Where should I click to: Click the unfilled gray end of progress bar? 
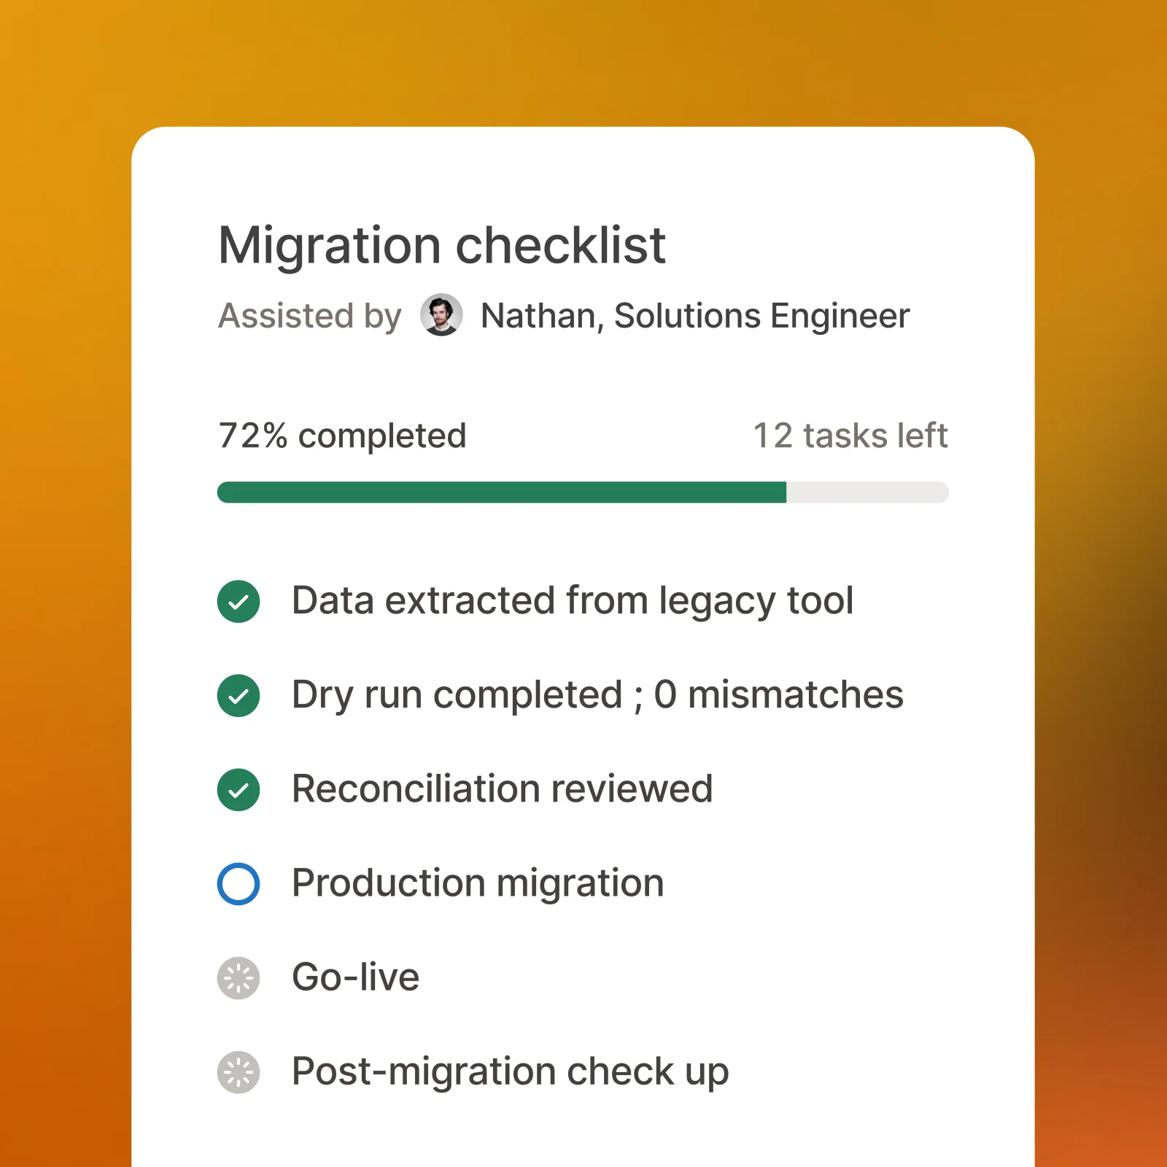[868, 492]
